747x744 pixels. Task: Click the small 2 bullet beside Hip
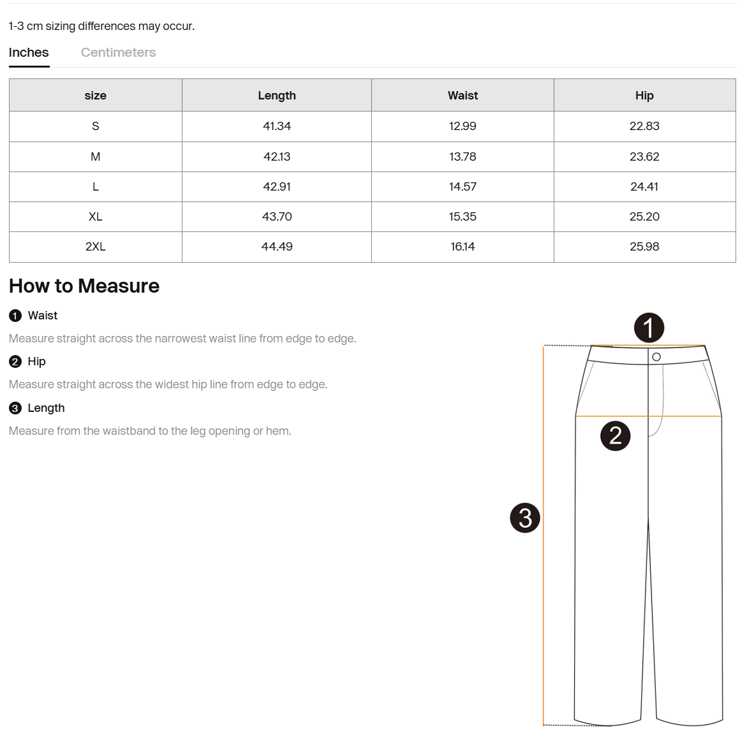tap(15, 361)
